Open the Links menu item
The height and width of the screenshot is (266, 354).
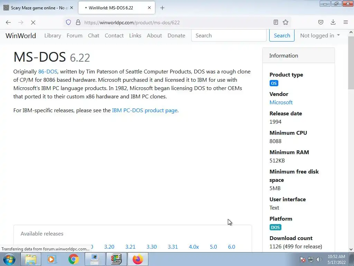[x=135, y=36]
